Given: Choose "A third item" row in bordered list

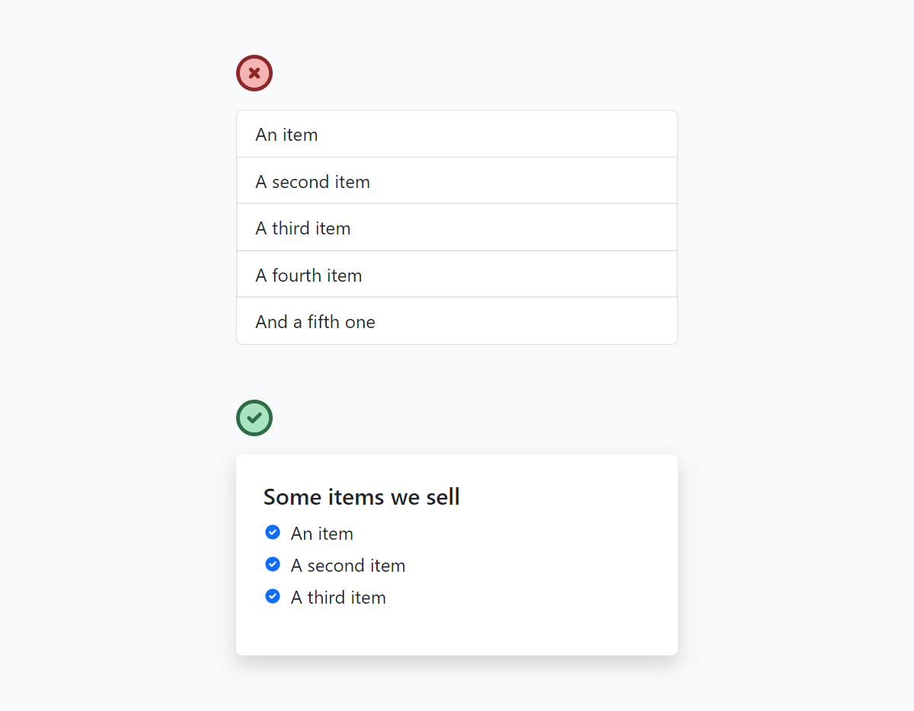Looking at the screenshot, I should [456, 228].
